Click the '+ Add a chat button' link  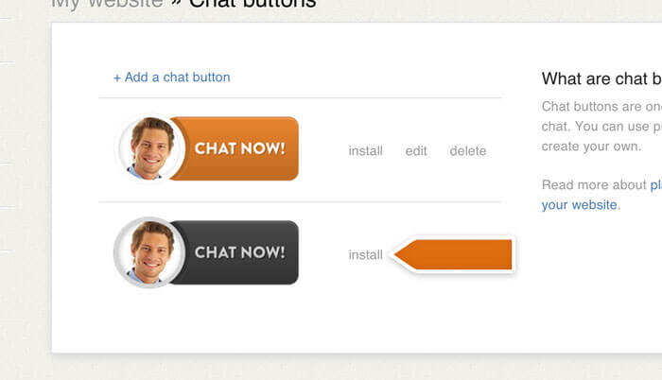click(x=171, y=78)
